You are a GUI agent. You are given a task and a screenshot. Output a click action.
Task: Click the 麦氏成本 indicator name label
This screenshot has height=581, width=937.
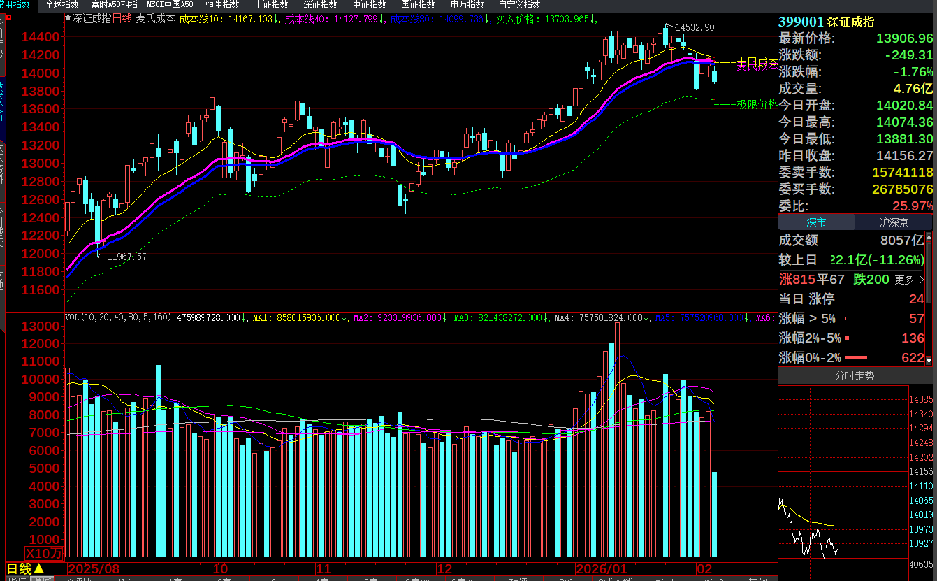(x=155, y=19)
